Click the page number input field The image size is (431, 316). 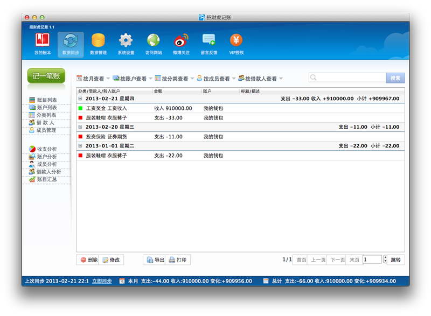(372, 259)
